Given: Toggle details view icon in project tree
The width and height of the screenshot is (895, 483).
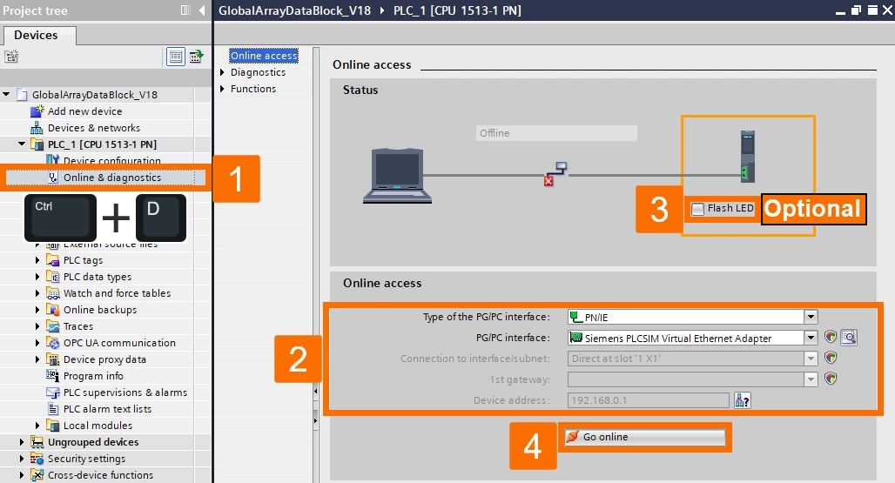Looking at the screenshot, I should 176,57.
